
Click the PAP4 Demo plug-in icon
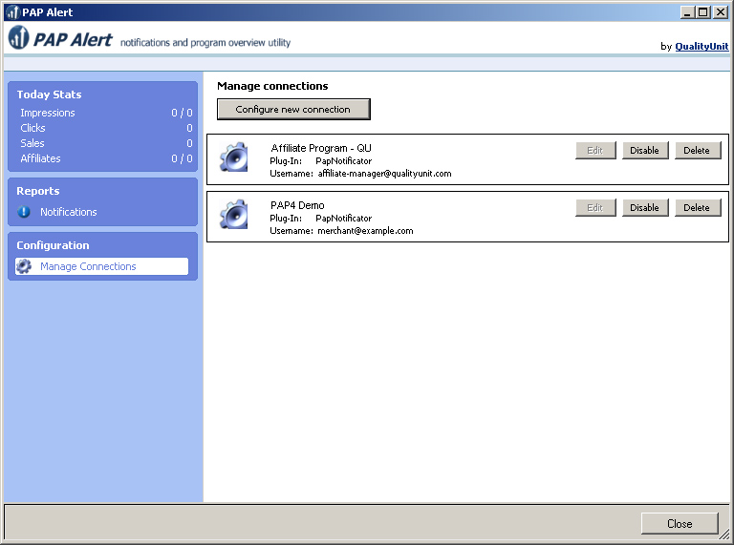(233, 215)
